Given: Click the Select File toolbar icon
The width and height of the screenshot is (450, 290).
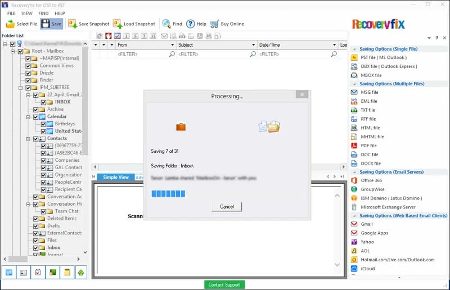Looking at the screenshot, I should [x=10, y=24].
